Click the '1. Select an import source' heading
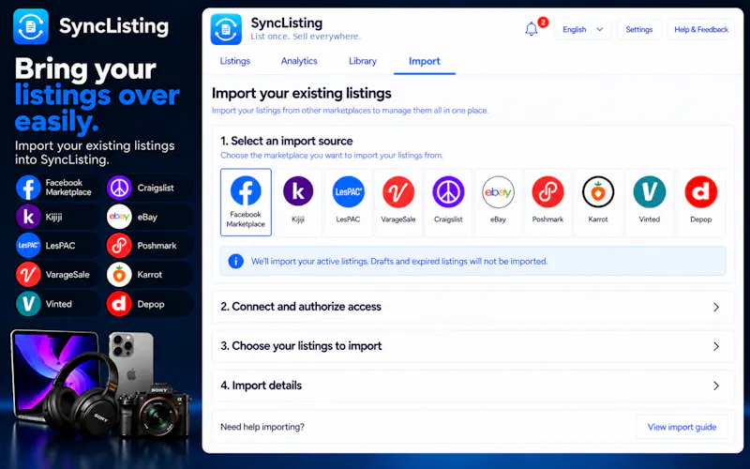This screenshot has height=469, width=750. [x=287, y=142]
